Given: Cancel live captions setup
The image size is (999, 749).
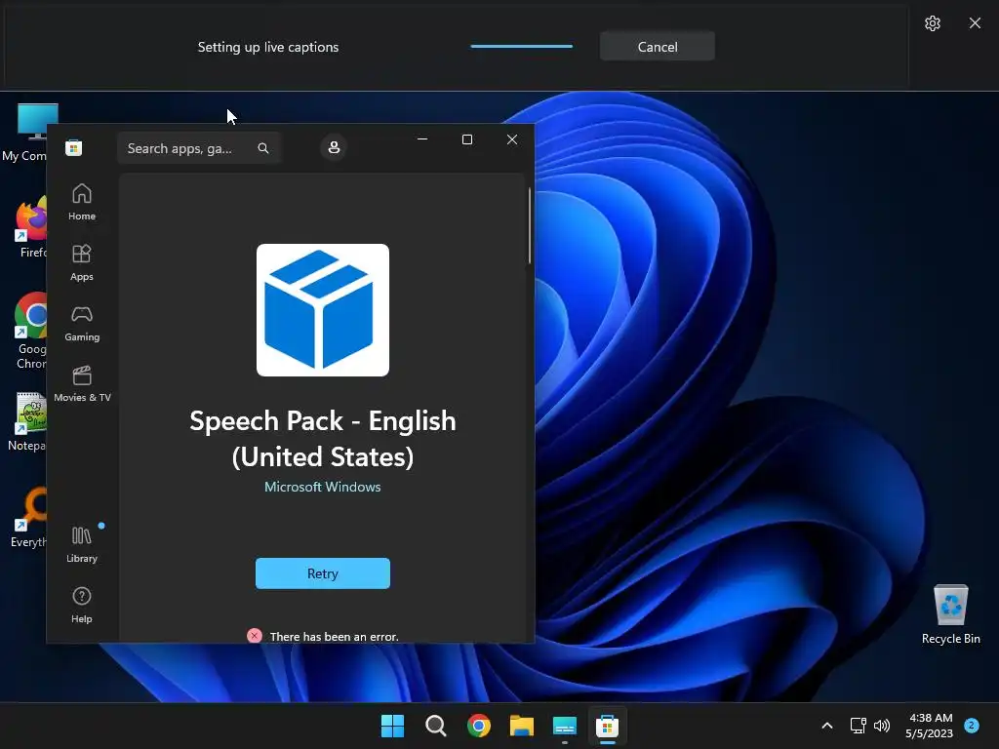Looking at the screenshot, I should [x=658, y=47].
